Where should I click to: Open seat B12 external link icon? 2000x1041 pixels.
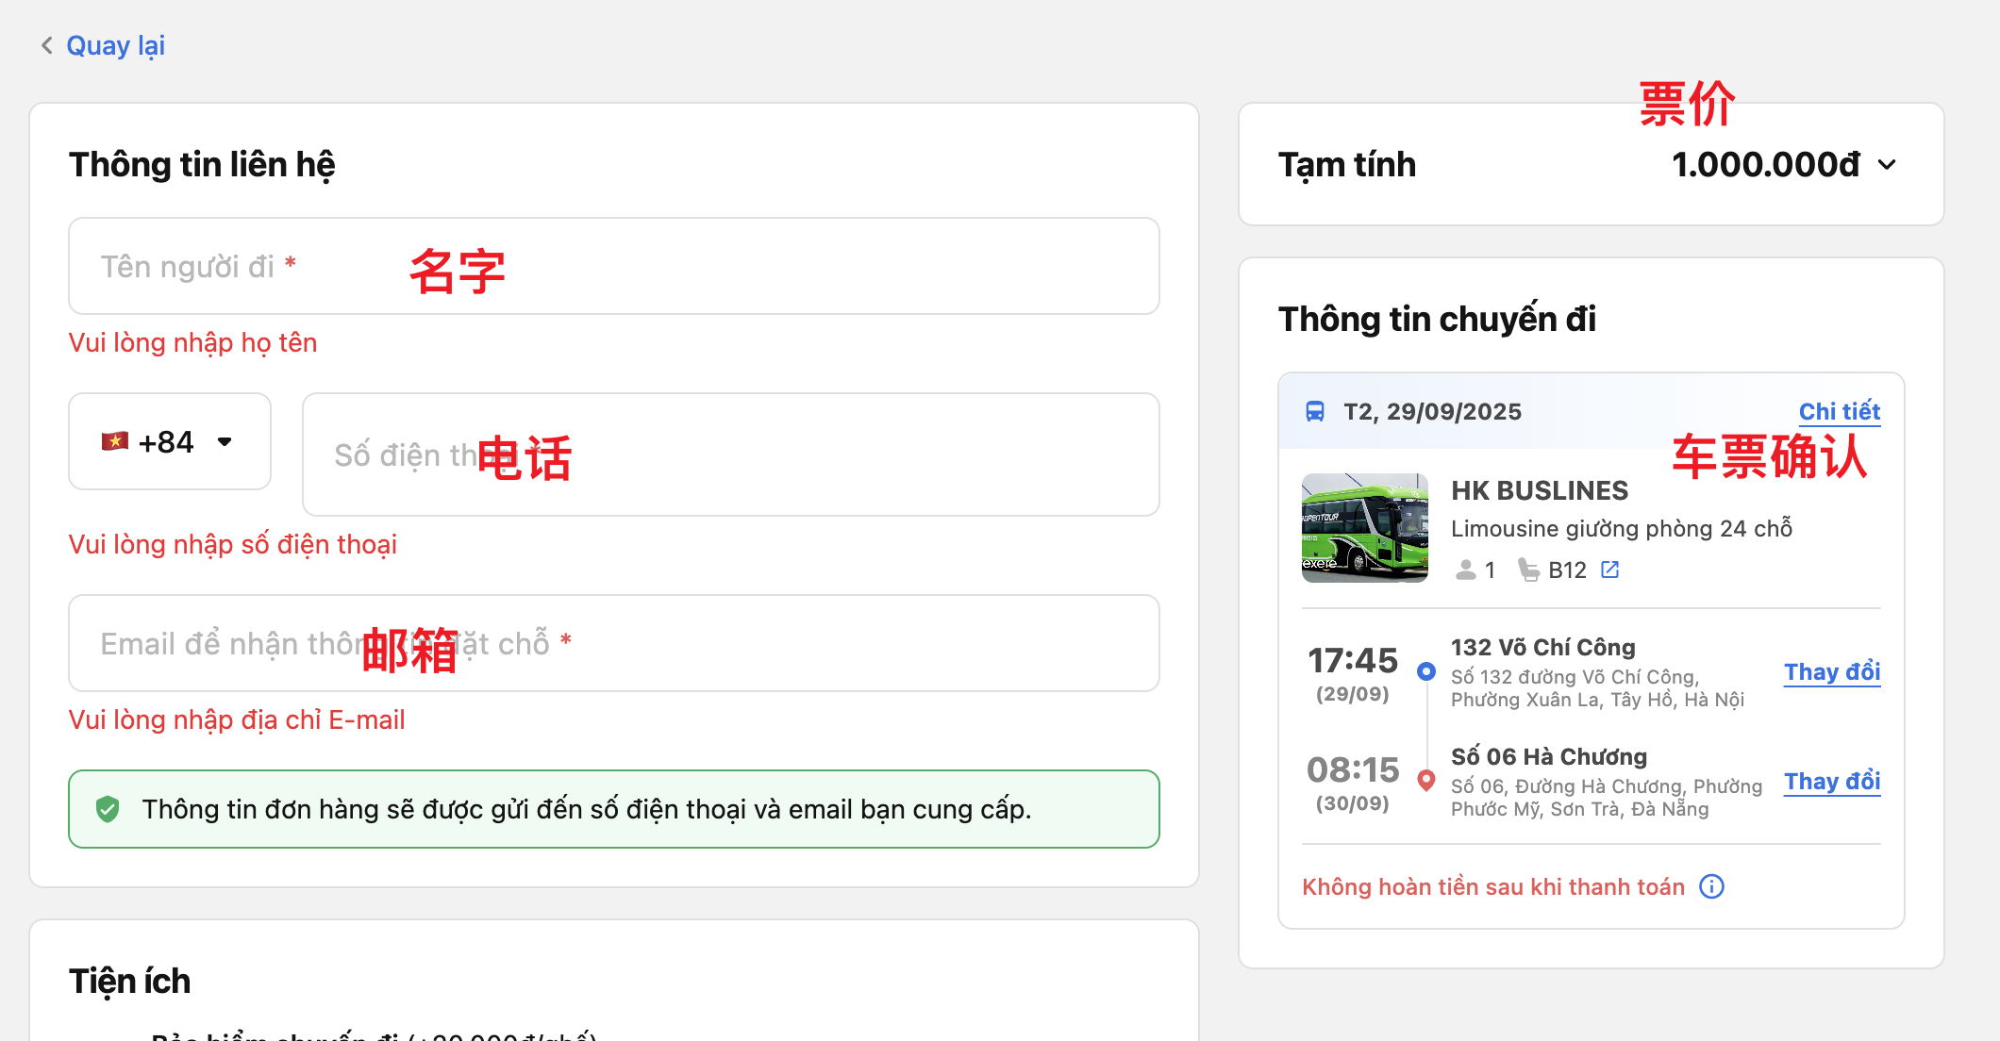point(1610,570)
